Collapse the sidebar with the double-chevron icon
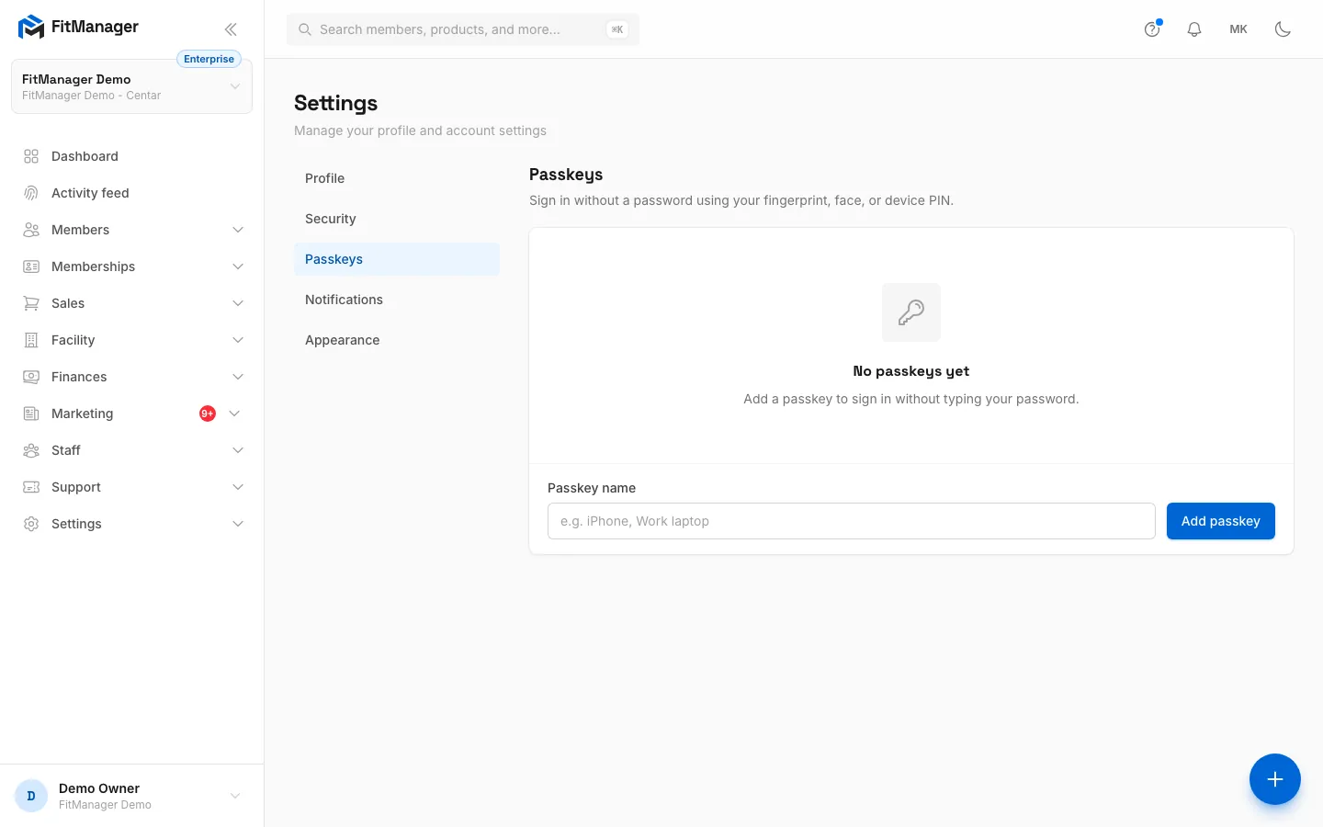Screen dimensions: 1323x827 [x=231, y=29]
